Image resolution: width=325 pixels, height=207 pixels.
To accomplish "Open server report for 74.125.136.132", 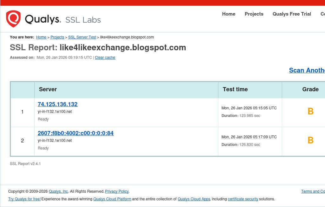I will pos(57,104).
